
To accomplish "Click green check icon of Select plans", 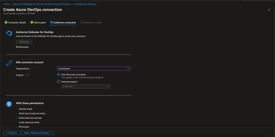I will [32, 22].
